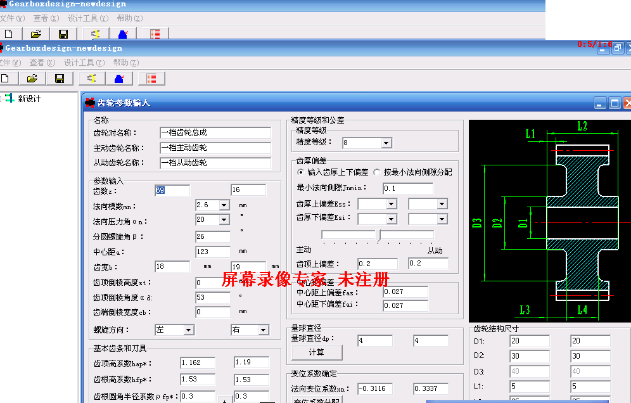The image size is (631, 403).
Task: Click New file icon in front window toolbar
Action: click(x=6, y=78)
